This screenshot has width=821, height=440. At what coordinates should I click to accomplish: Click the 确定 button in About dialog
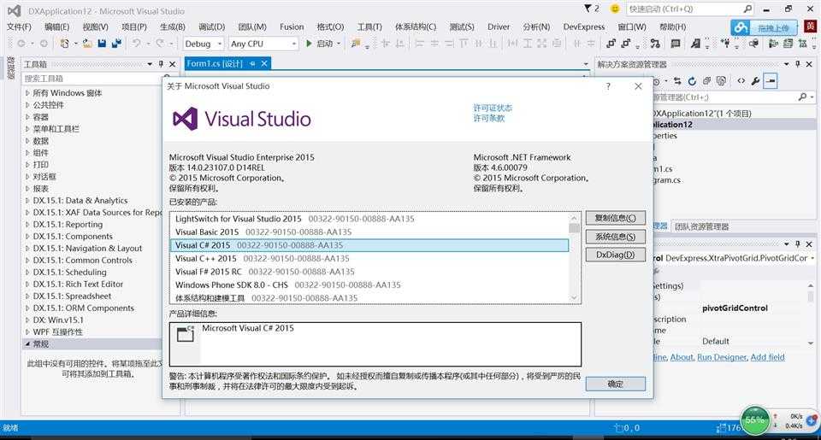(x=615, y=384)
